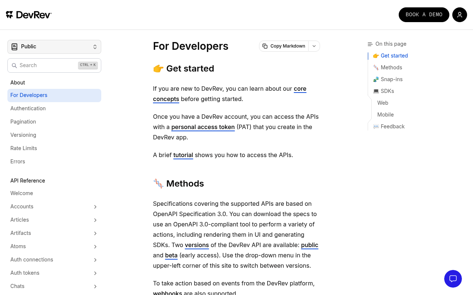Click the BOOK A DEMO button
This screenshot has width=473, height=295.
click(424, 15)
